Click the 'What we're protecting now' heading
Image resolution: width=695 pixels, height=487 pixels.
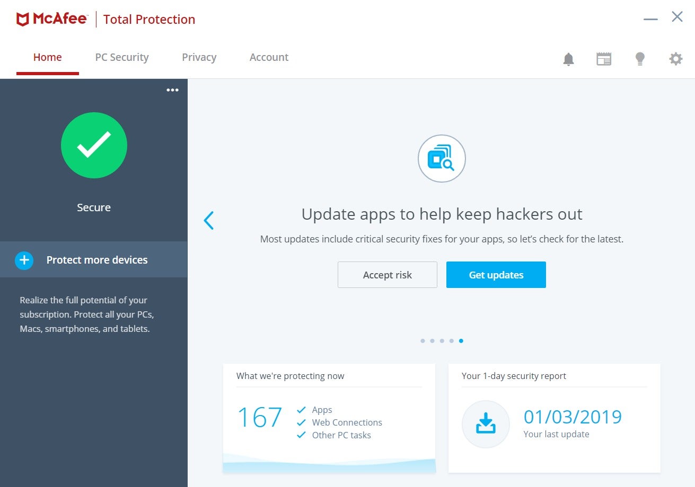point(291,376)
